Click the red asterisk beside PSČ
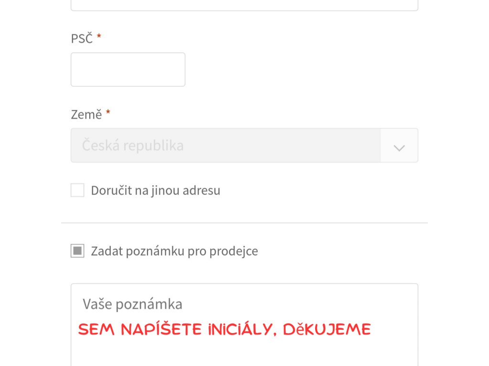489x366 pixels. pos(99,37)
